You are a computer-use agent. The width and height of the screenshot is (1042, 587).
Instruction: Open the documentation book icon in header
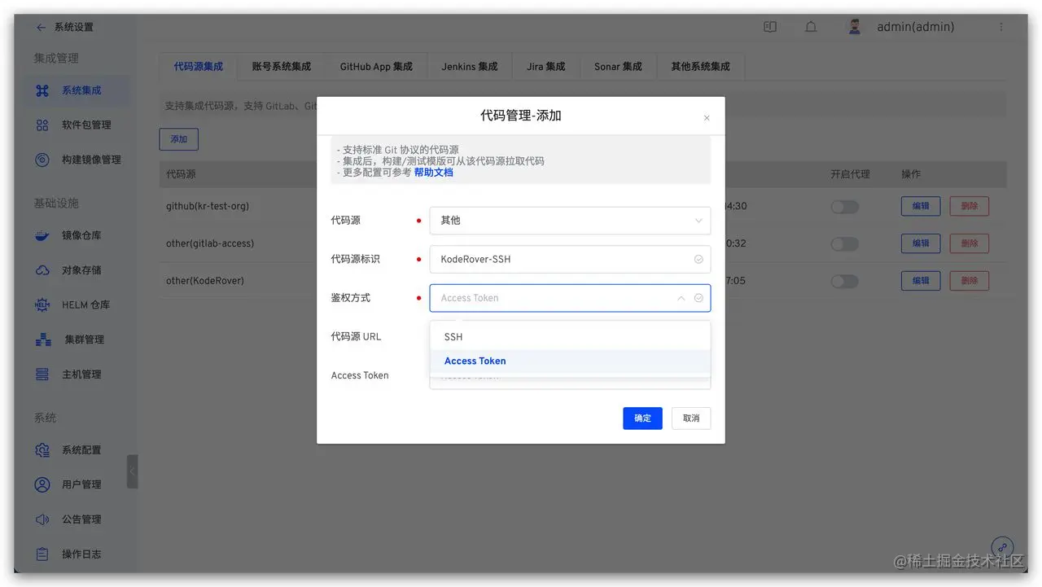point(770,27)
